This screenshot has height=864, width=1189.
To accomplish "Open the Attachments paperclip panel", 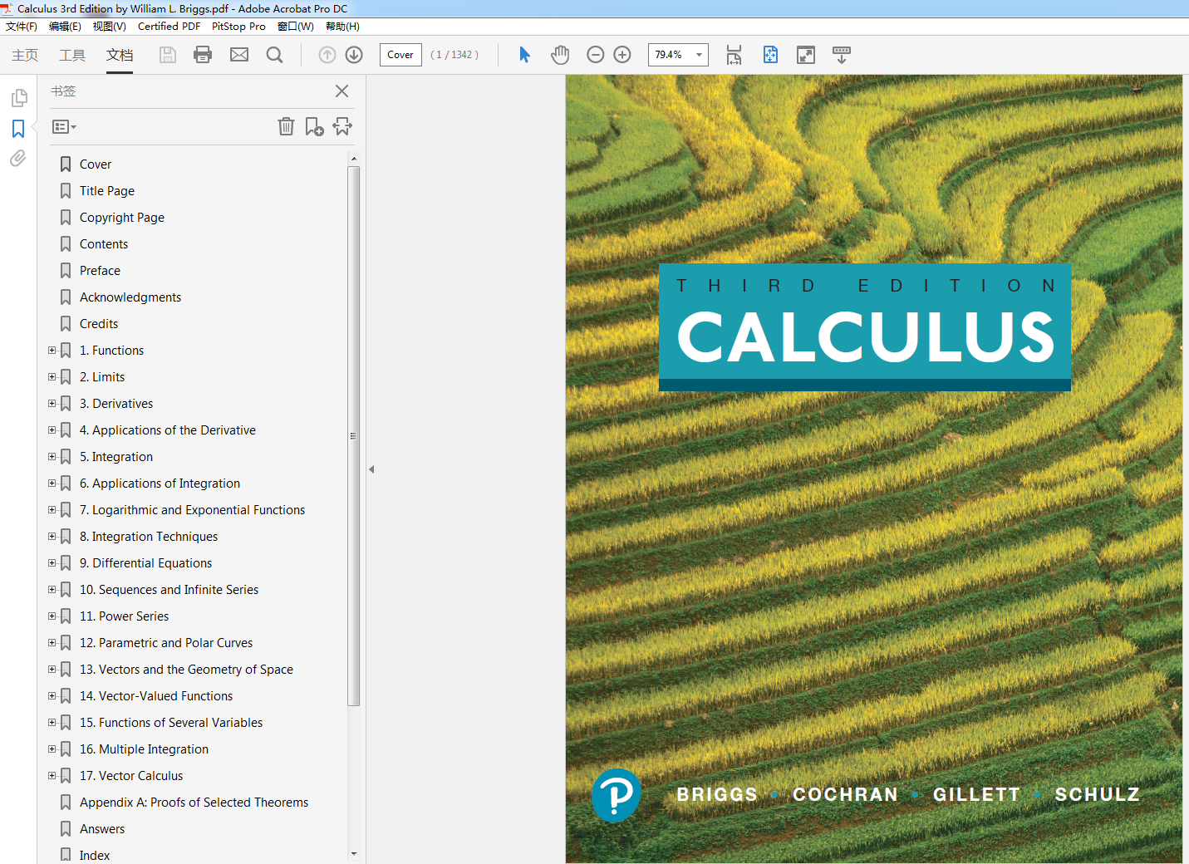I will [x=18, y=158].
